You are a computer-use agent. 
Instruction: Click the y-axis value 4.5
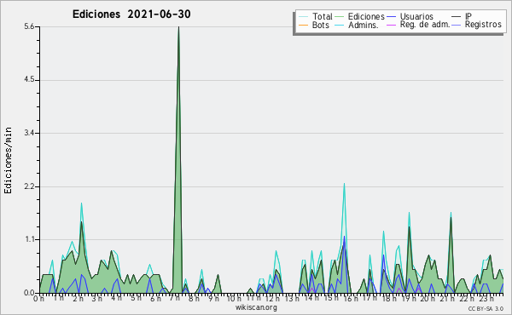click(29, 80)
